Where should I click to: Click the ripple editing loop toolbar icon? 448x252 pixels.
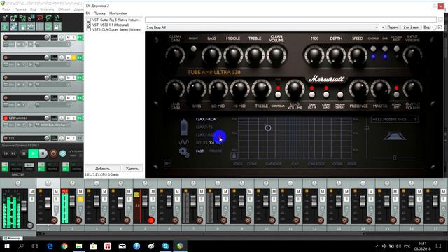48,27
